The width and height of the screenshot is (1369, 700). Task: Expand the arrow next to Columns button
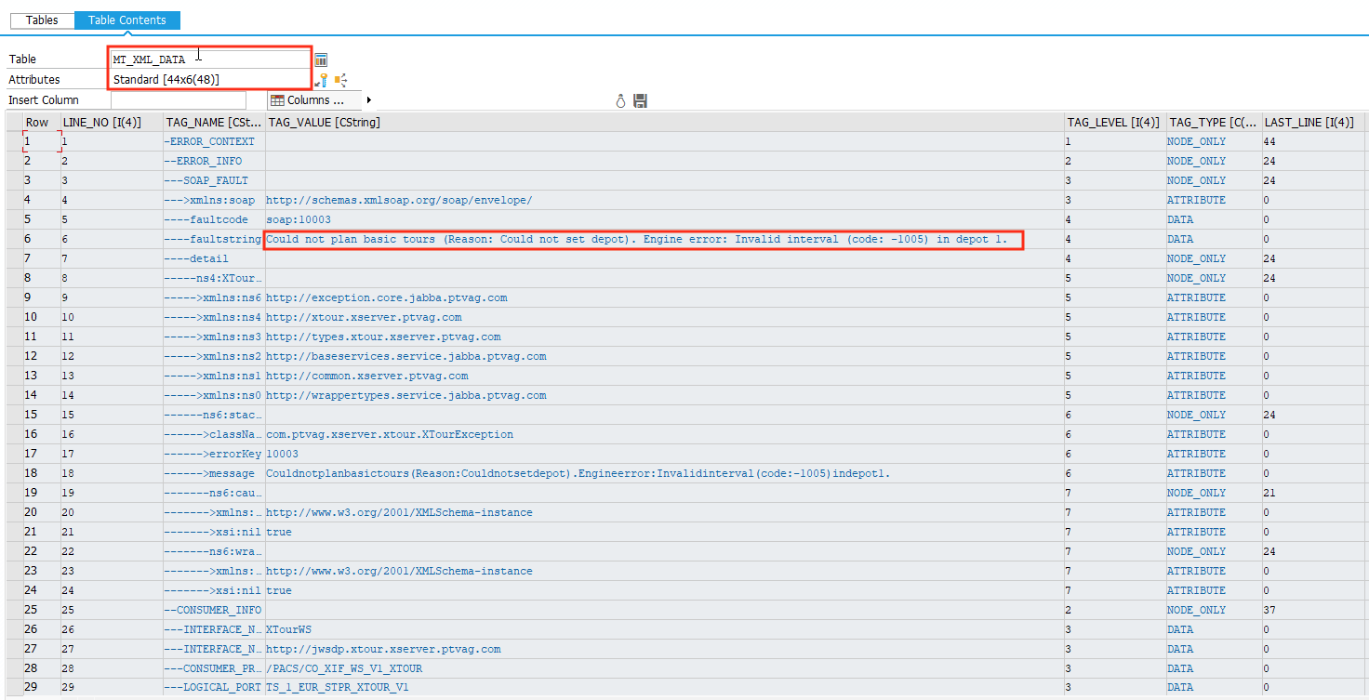pos(369,100)
